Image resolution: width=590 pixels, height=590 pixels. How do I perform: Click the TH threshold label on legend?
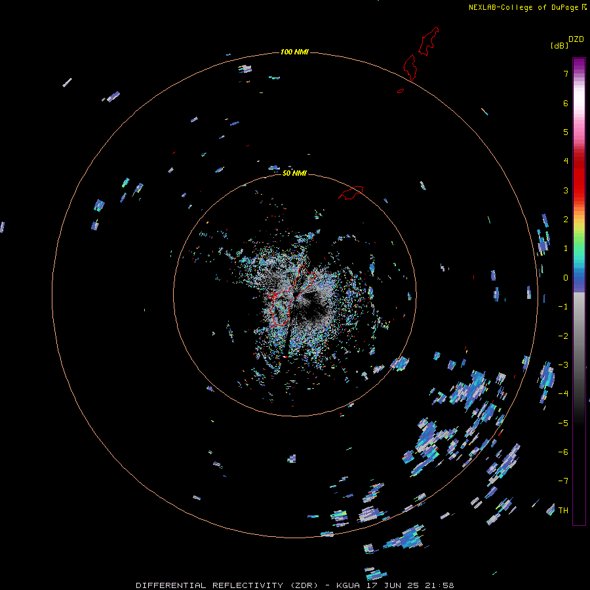[563, 511]
